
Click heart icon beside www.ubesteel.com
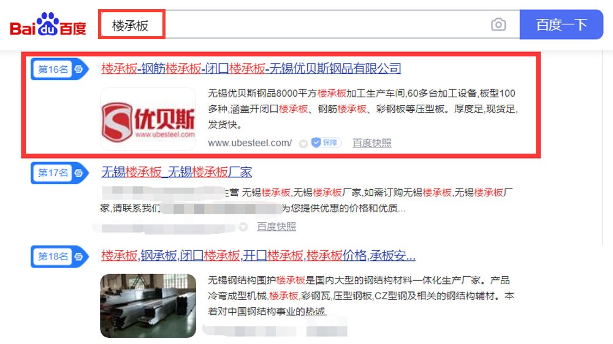click(x=303, y=144)
